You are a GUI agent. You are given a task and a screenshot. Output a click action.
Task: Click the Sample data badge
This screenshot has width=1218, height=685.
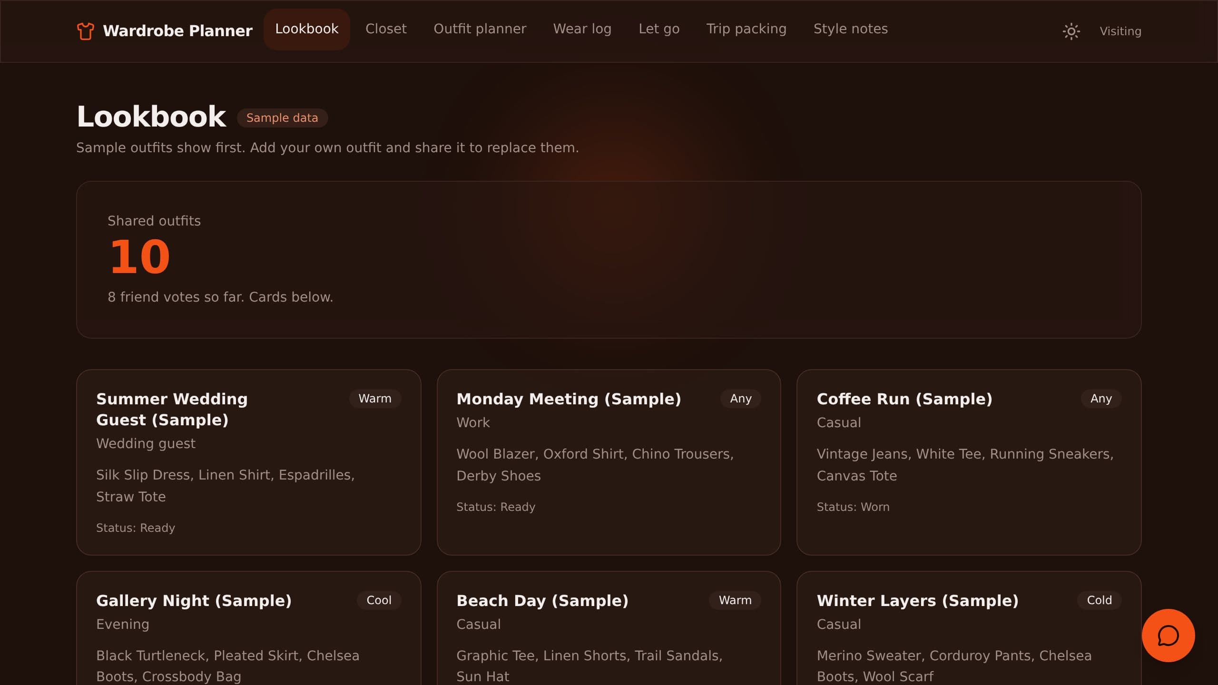tap(282, 118)
